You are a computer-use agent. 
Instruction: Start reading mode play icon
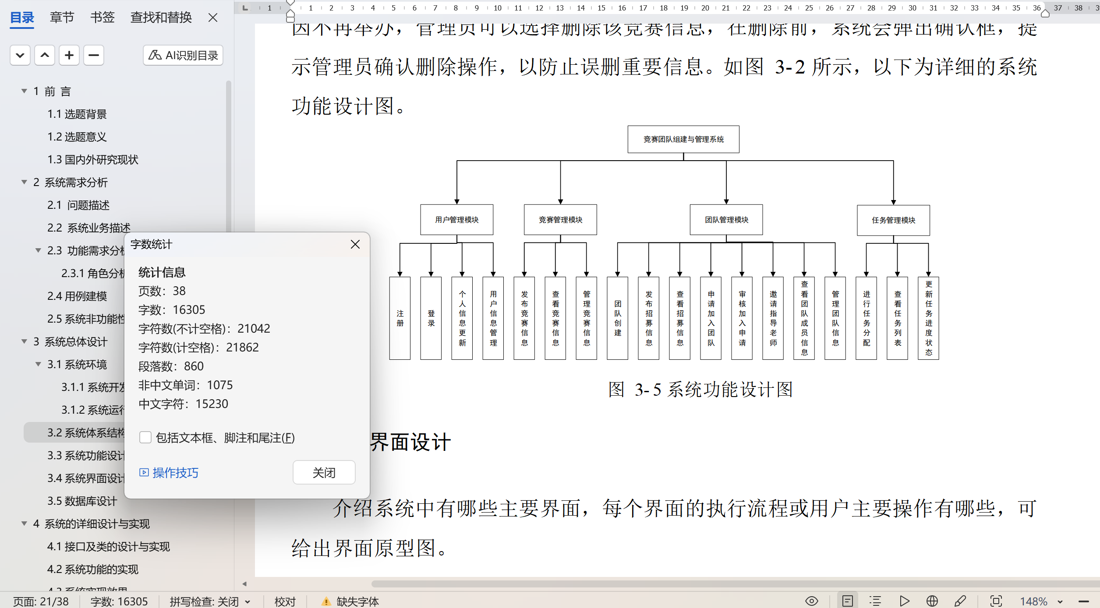click(x=904, y=601)
